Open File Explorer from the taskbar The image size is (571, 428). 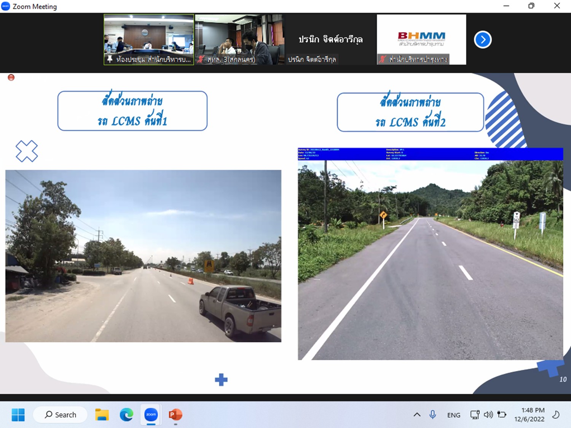pos(102,414)
